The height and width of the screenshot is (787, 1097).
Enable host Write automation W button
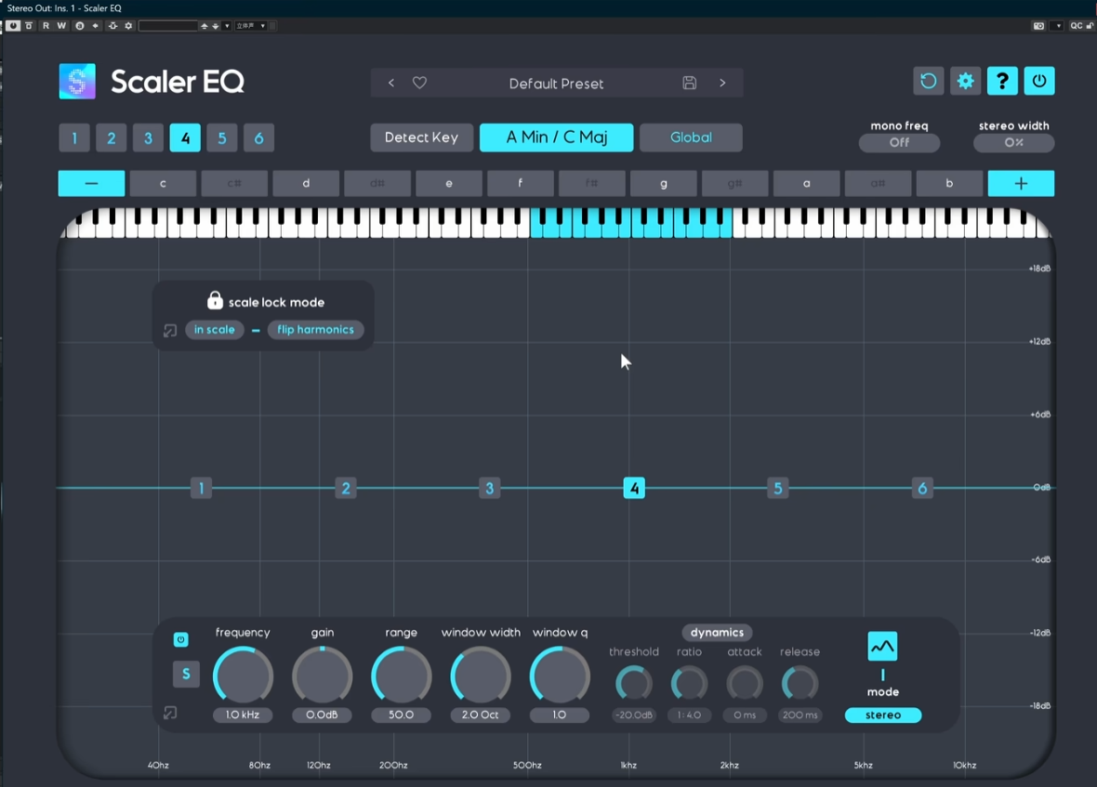[x=61, y=26]
